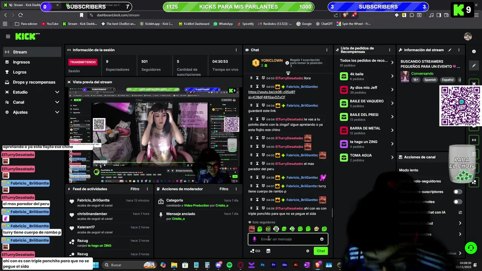Expand Ay dios mio Jeff requests

(392, 90)
